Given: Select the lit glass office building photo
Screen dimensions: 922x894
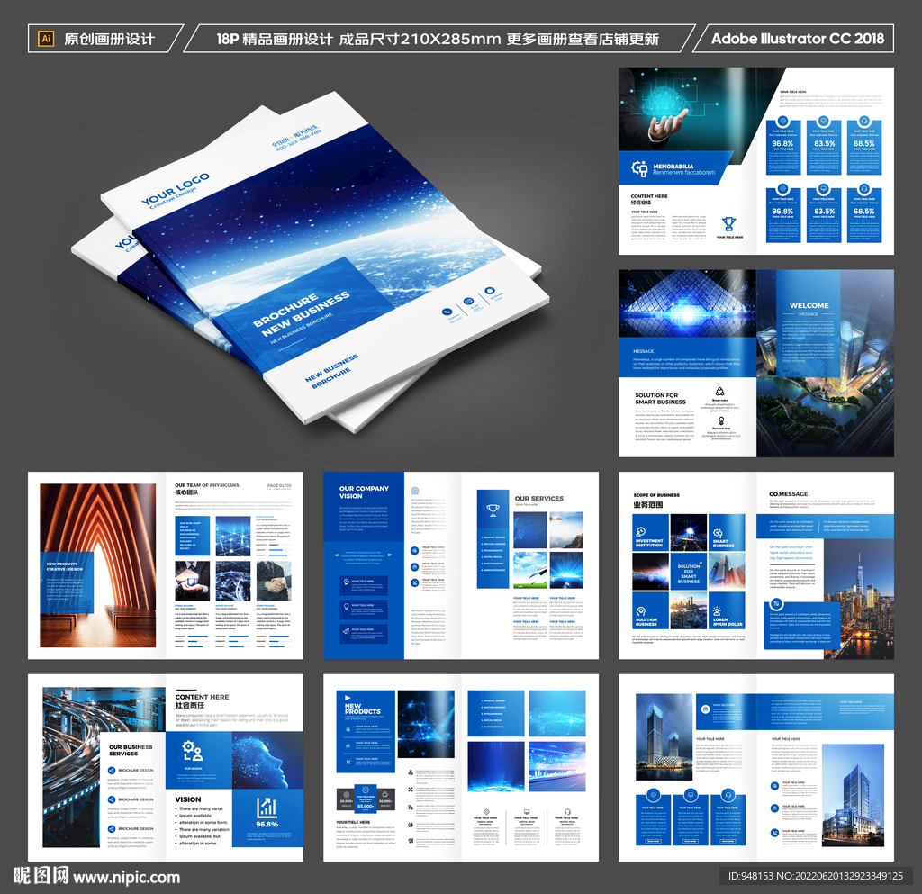Looking at the screenshot, I should [x=852, y=795].
